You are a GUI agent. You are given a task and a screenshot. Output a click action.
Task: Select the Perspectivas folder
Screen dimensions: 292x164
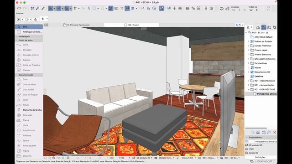(x=259, y=63)
